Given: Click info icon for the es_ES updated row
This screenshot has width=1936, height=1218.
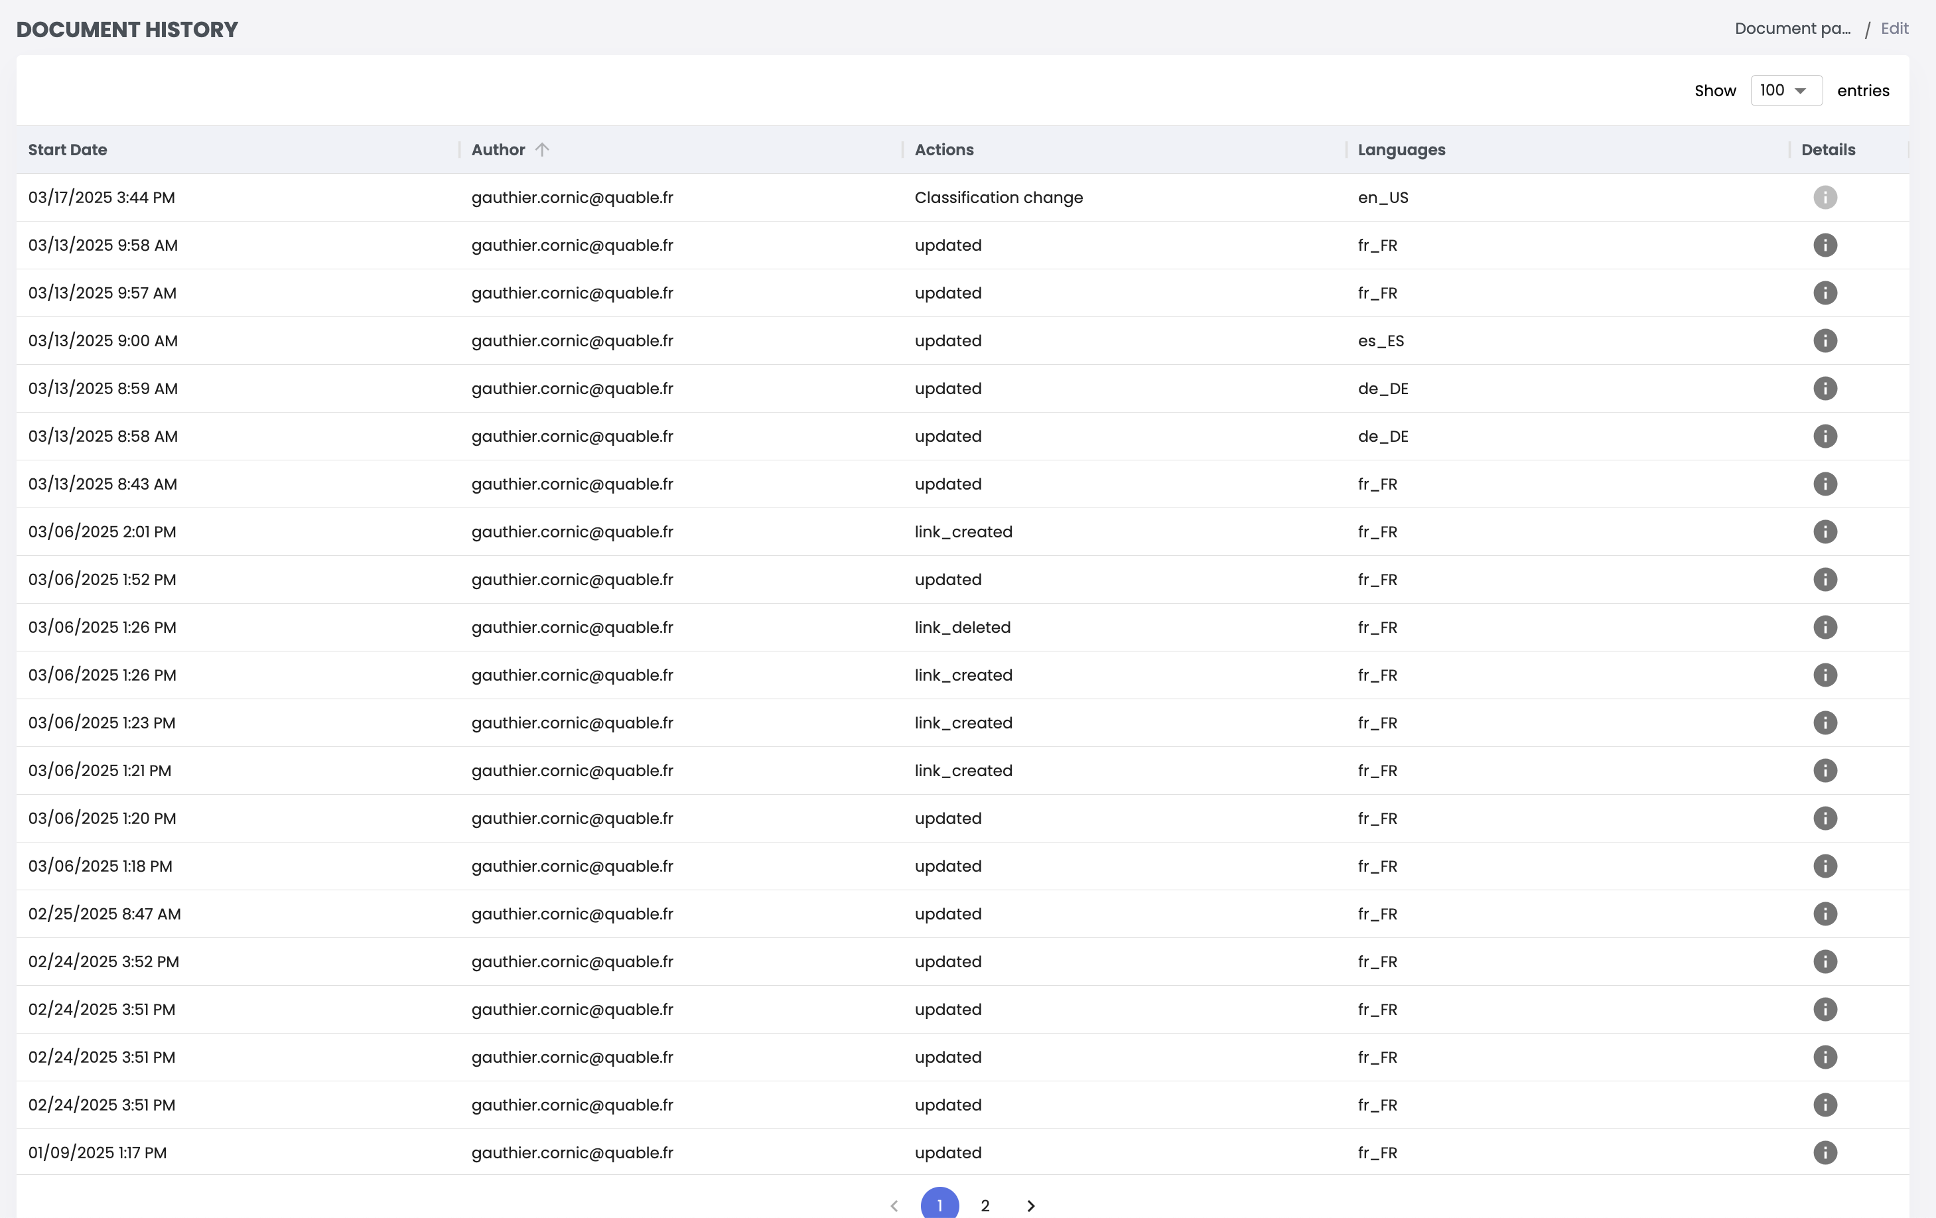Looking at the screenshot, I should pos(1825,341).
